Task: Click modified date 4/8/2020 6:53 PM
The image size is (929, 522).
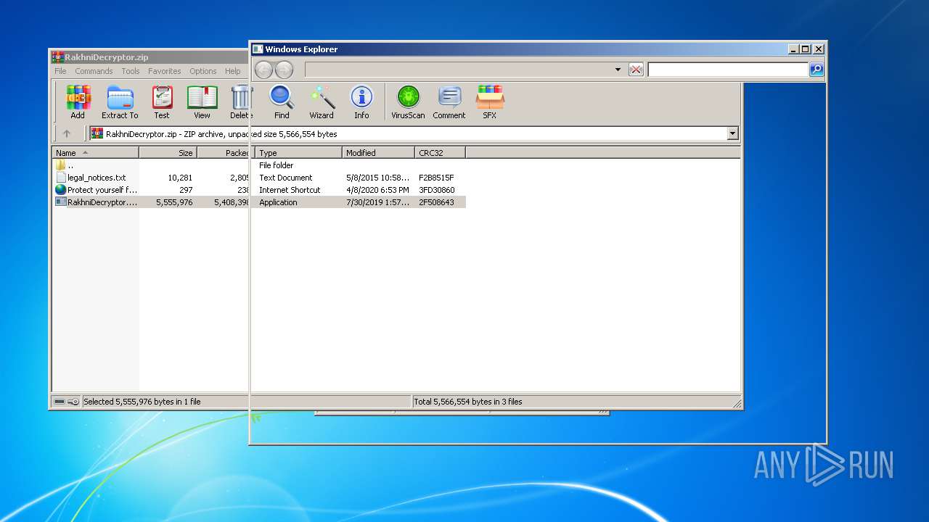Action: pos(377,190)
